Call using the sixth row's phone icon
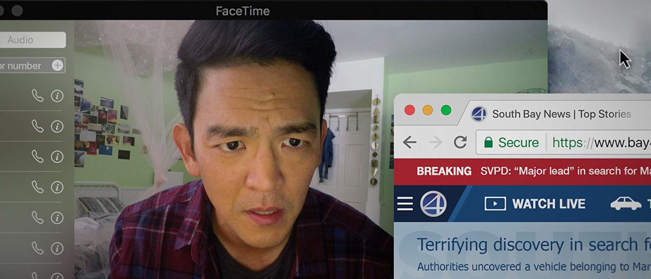651x279 pixels. tap(37, 248)
